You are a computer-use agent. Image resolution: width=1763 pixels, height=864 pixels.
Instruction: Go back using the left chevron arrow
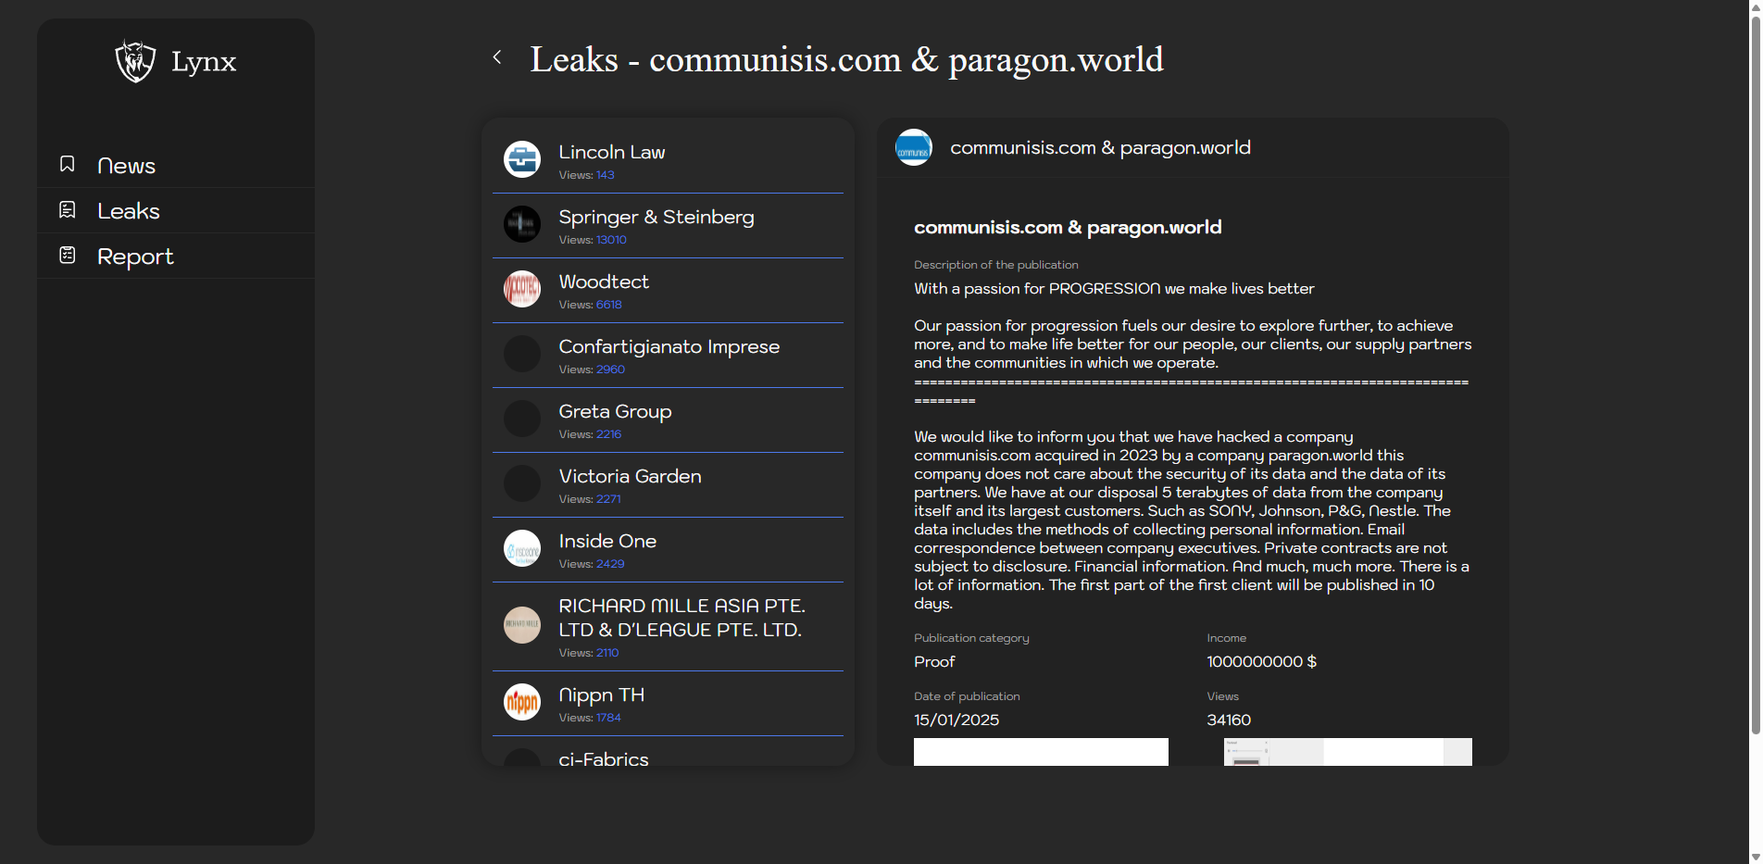[497, 57]
